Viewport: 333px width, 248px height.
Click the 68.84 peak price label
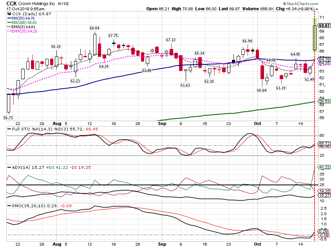click(94, 28)
